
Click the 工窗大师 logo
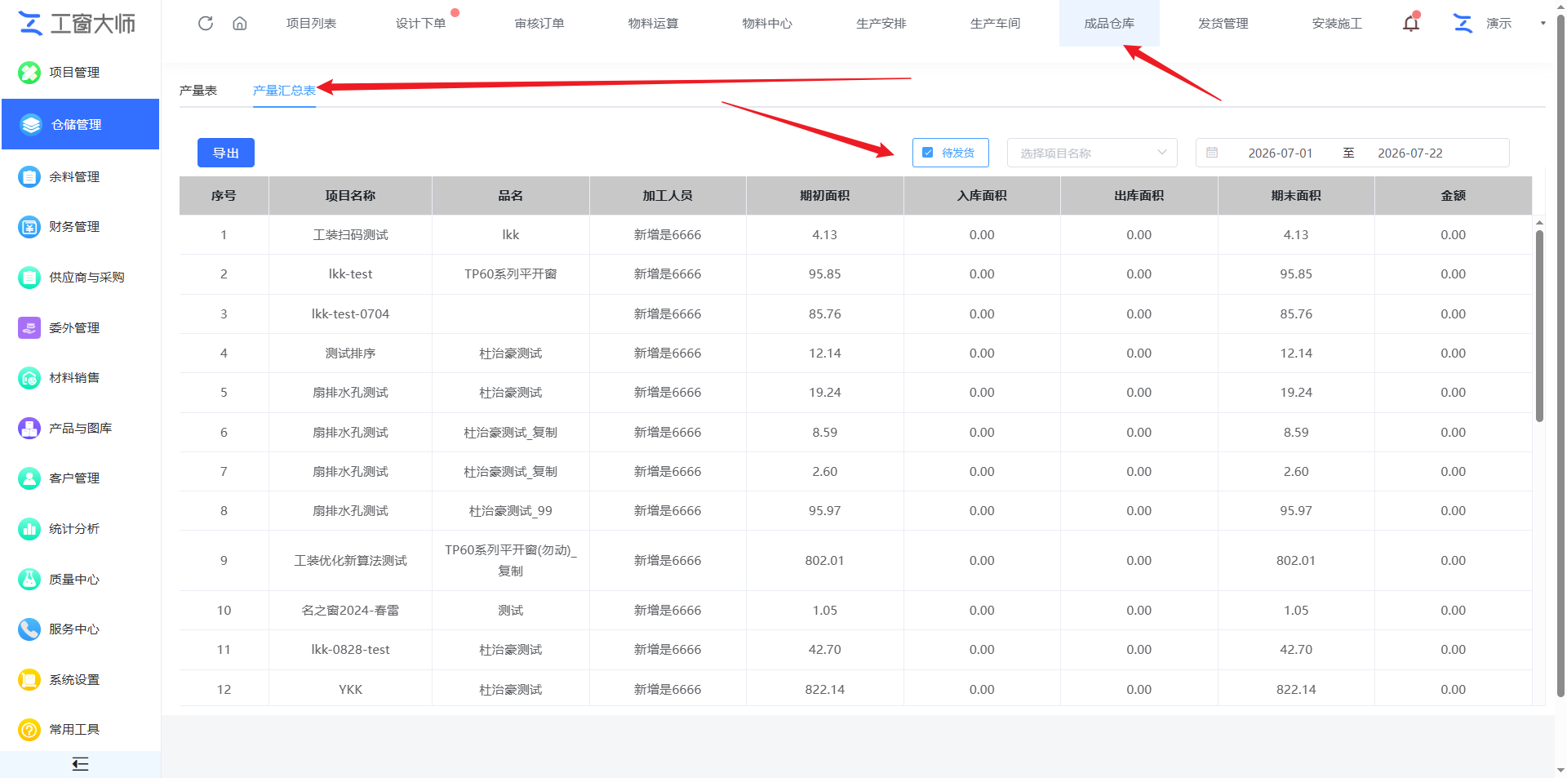pyautogui.click(x=77, y=24)
